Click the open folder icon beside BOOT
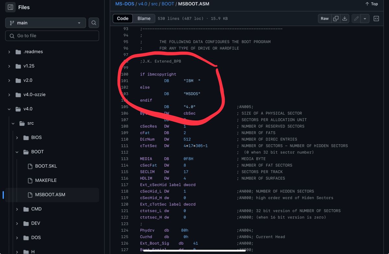 click(x=26, y=152)
